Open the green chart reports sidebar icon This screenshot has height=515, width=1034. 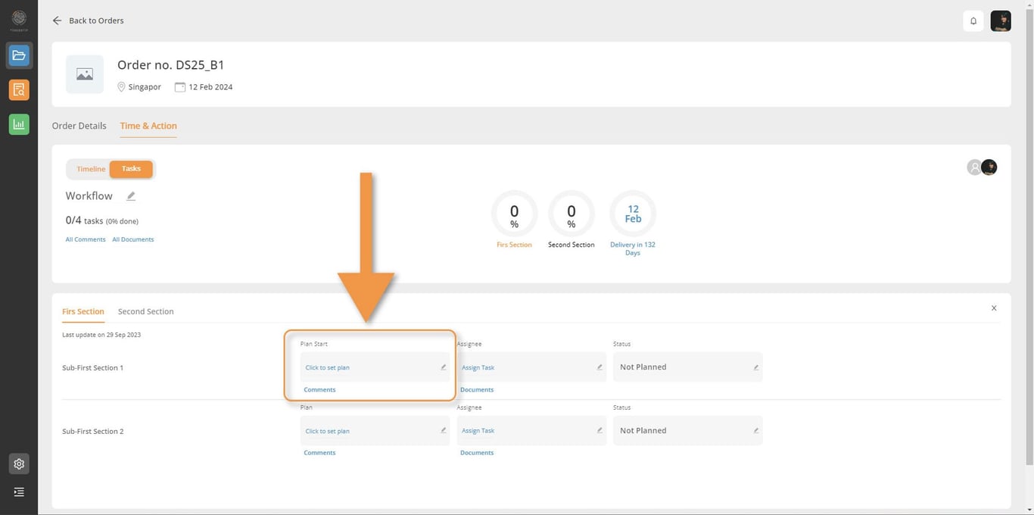tap(19, 124)
